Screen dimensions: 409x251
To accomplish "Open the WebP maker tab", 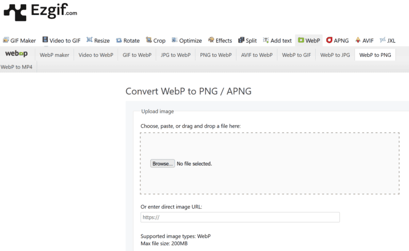I will click(x=54, y=55).
